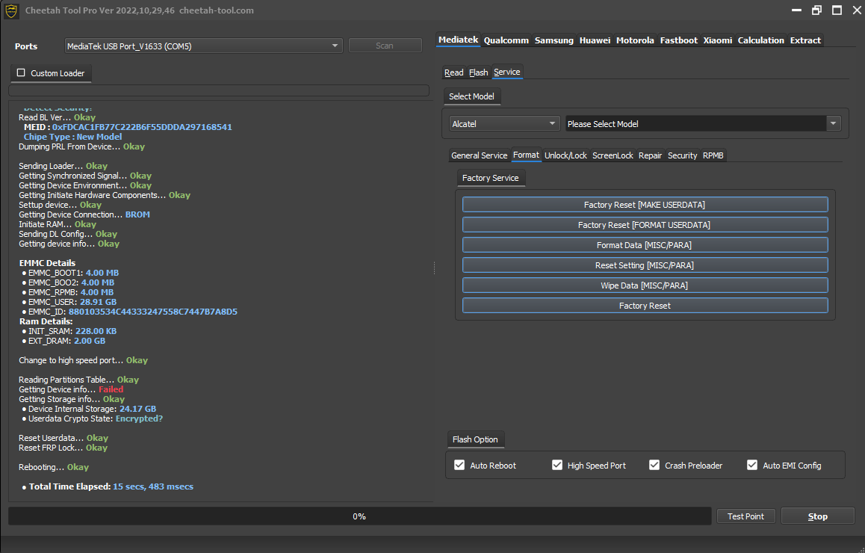This screenshot has width=865, height=553.
Task: Click the INIT_SRAM 228.00 KB entry
Action: coord(69,331)
